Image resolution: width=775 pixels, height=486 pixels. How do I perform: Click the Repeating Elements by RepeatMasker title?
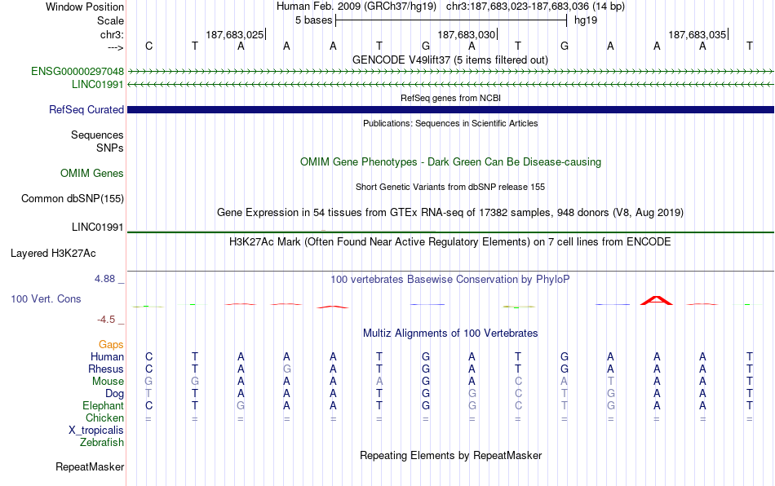[450, 455]
